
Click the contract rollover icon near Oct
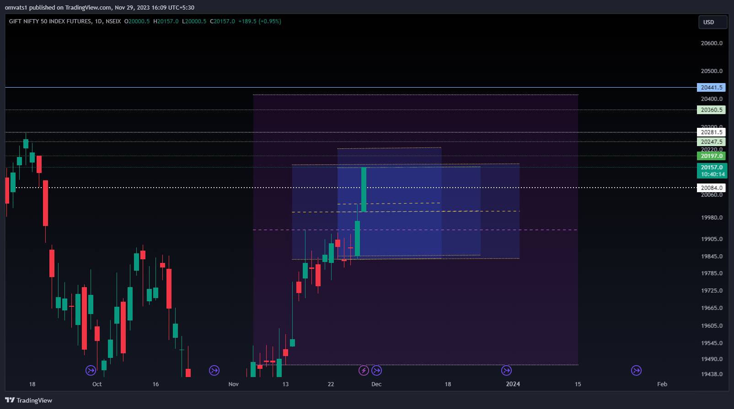91,370
